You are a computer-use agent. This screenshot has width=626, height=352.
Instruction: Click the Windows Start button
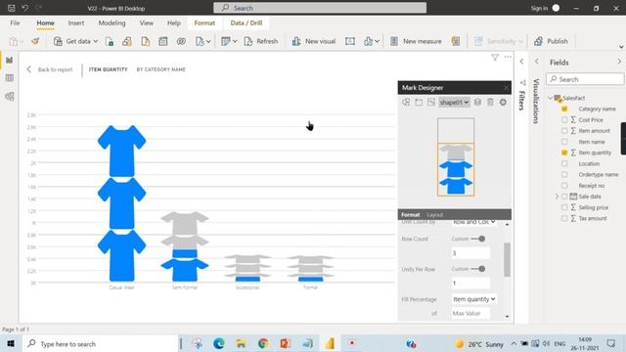11,343
